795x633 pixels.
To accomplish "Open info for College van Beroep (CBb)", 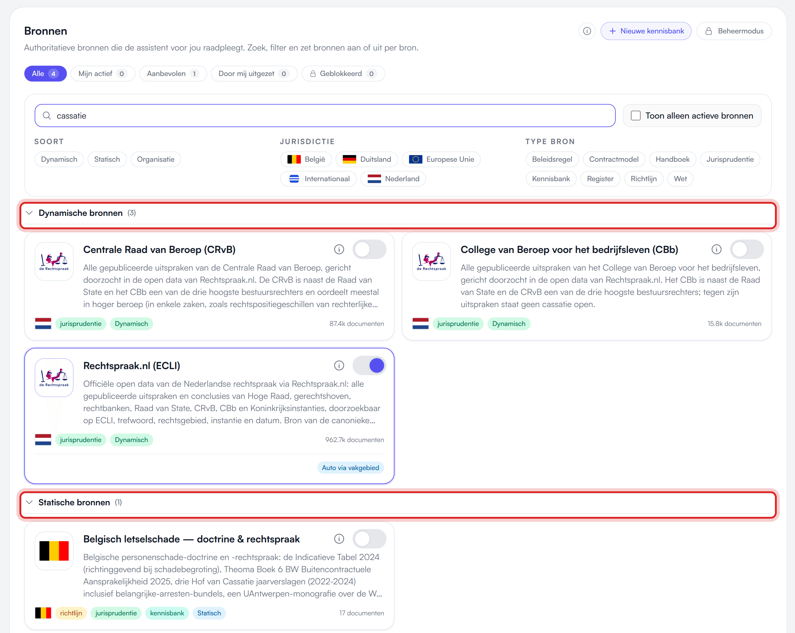I will [x=716, y=249].
